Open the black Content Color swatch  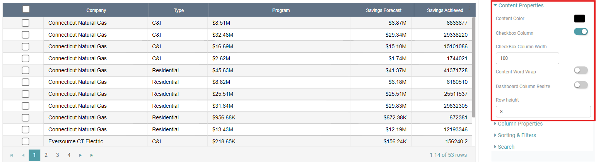coord(579,19)
